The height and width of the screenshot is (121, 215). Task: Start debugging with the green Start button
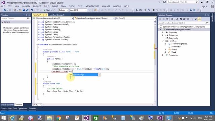click(47, 10)
